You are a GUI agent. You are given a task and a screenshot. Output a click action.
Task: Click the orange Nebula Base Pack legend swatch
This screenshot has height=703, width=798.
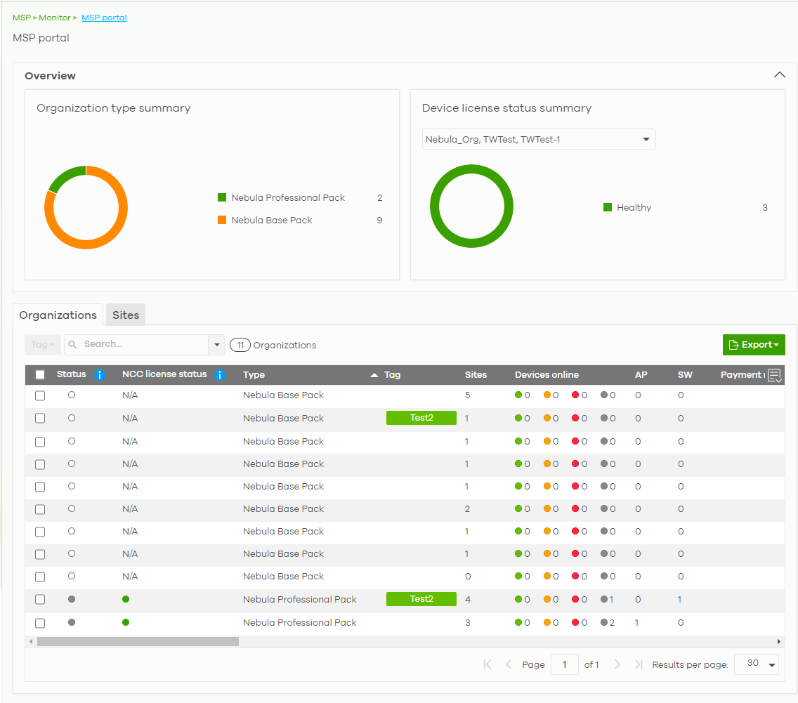click(222, 220)
